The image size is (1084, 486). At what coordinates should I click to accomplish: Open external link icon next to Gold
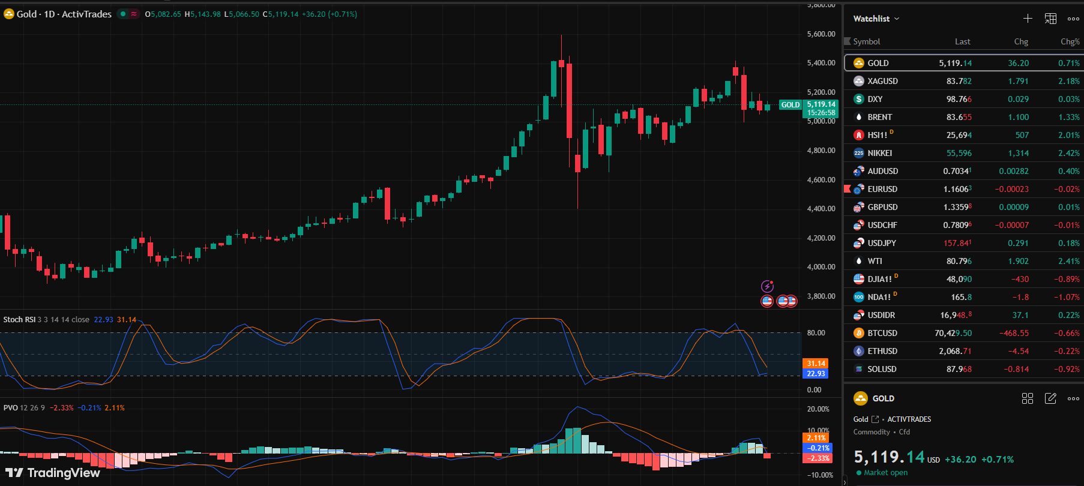pyautogui.click(x=875, y=419)
